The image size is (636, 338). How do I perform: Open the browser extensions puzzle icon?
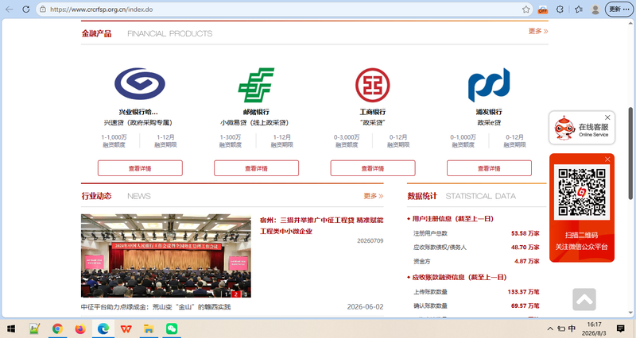point(560,10)
